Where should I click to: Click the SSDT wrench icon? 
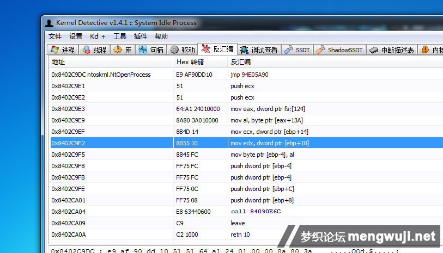[x=288, y=50]
